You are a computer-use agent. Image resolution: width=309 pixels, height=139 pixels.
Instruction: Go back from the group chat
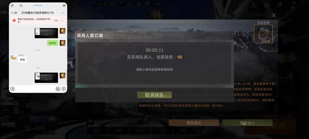coord(12,13)
